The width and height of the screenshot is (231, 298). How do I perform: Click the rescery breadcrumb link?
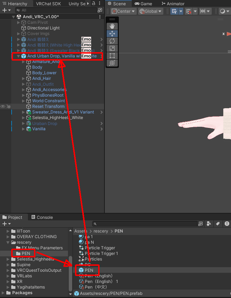(x=101, y=231)
